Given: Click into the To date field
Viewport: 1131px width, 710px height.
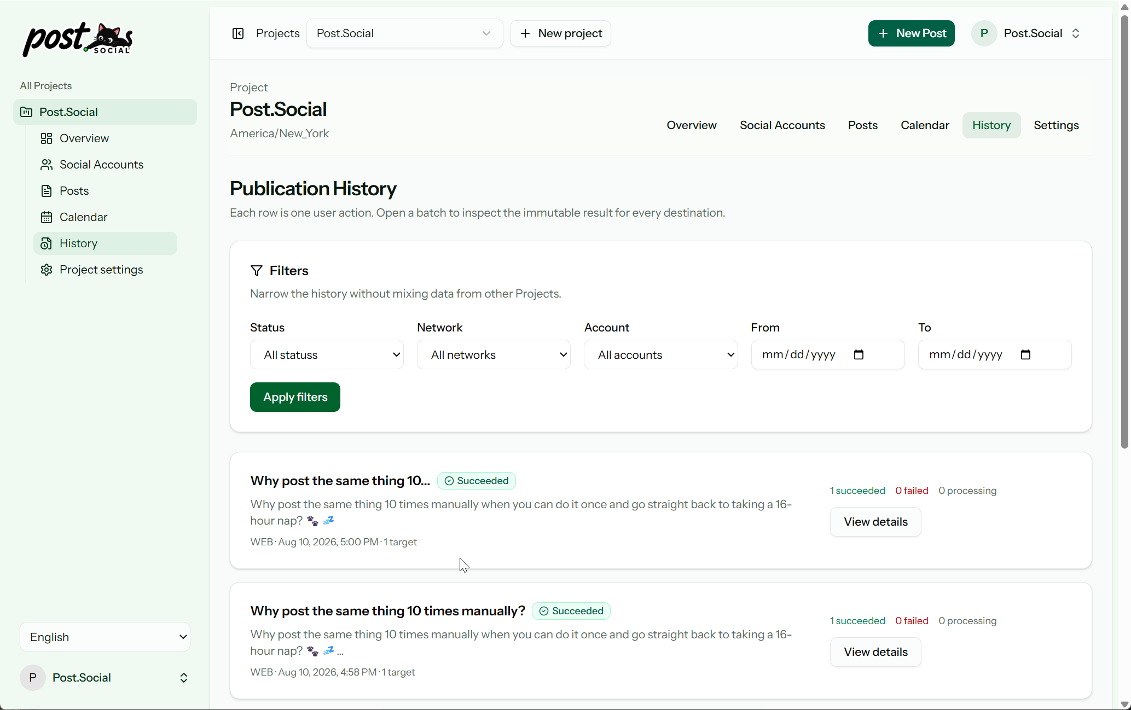Looking at the screenshot, I should pyautogui.click(x=994, y=354).
